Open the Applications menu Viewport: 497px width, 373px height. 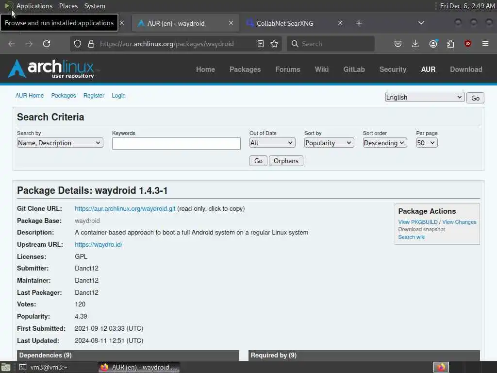click(x=34, y=6)
